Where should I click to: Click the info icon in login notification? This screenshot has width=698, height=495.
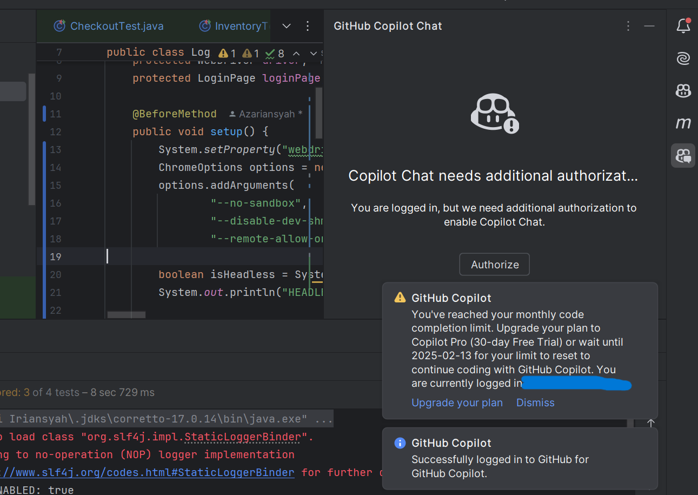400,443
